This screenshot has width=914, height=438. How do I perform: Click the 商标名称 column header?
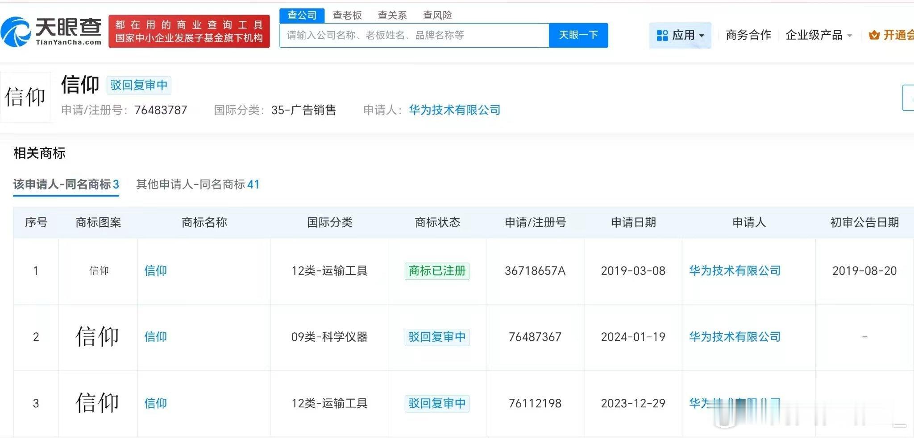(204, 222)
